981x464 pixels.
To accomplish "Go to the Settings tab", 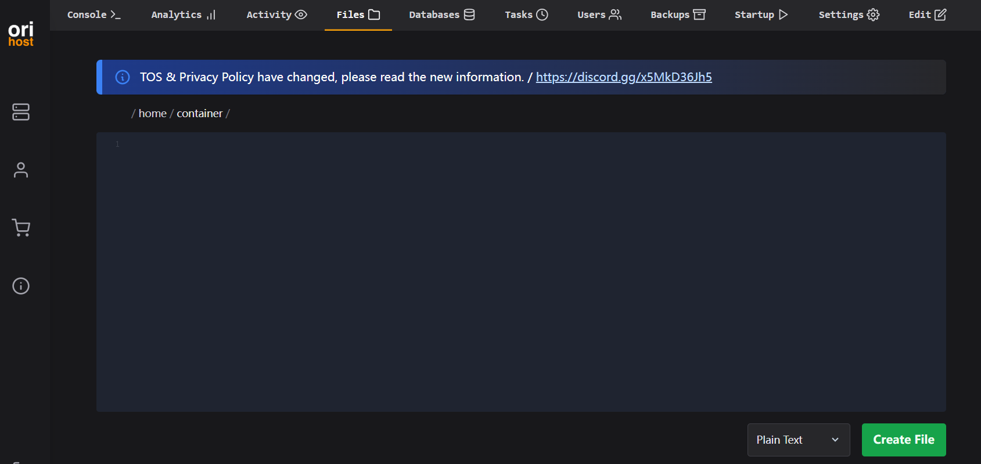I will (849, 15).
